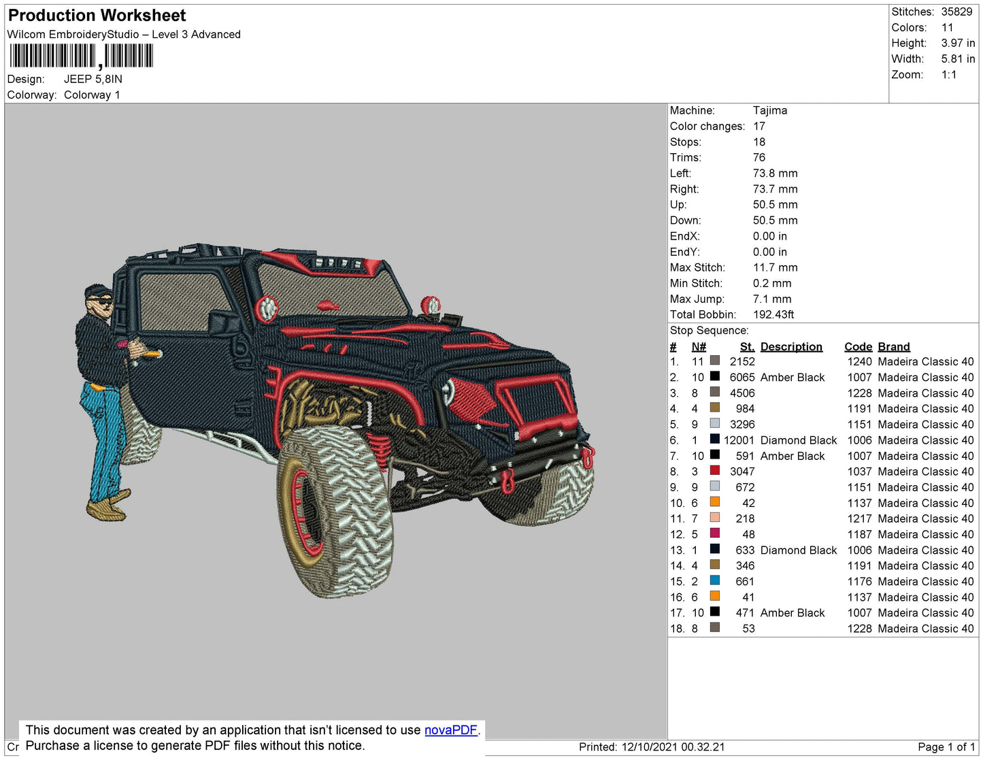Click Left value '73.8 mm'
Image resolution: width=983 pixels, height=760 pixels.
tap(776, 174)
